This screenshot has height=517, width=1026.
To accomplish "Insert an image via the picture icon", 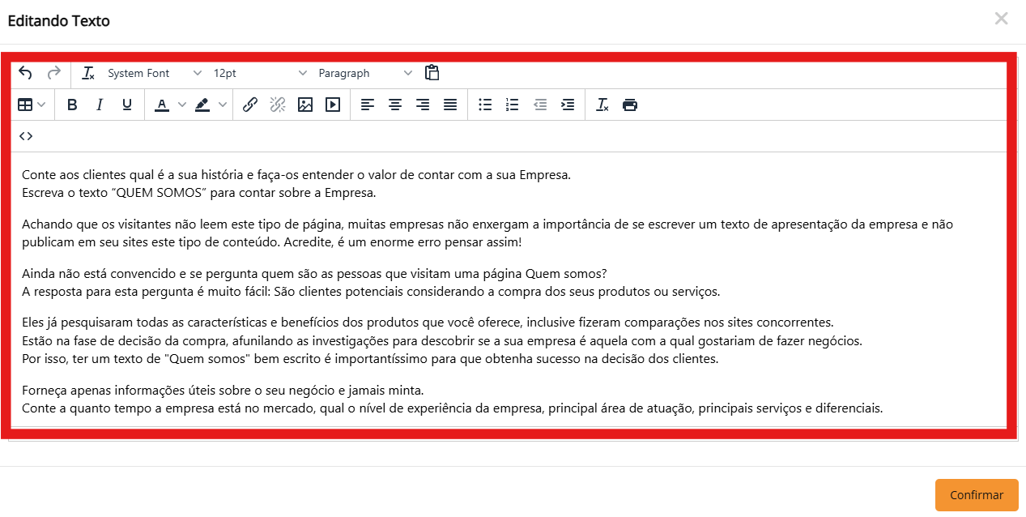I will pyautogui.click(x=305, y=105).
